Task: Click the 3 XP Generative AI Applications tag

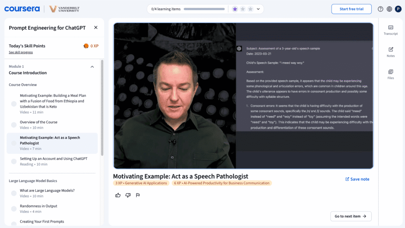Action: [x=141, y=183]
